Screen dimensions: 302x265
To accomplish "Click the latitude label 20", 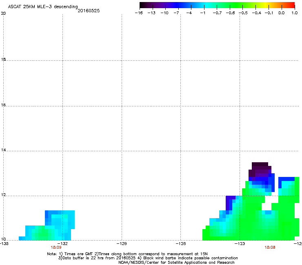I will click(3, 13).
